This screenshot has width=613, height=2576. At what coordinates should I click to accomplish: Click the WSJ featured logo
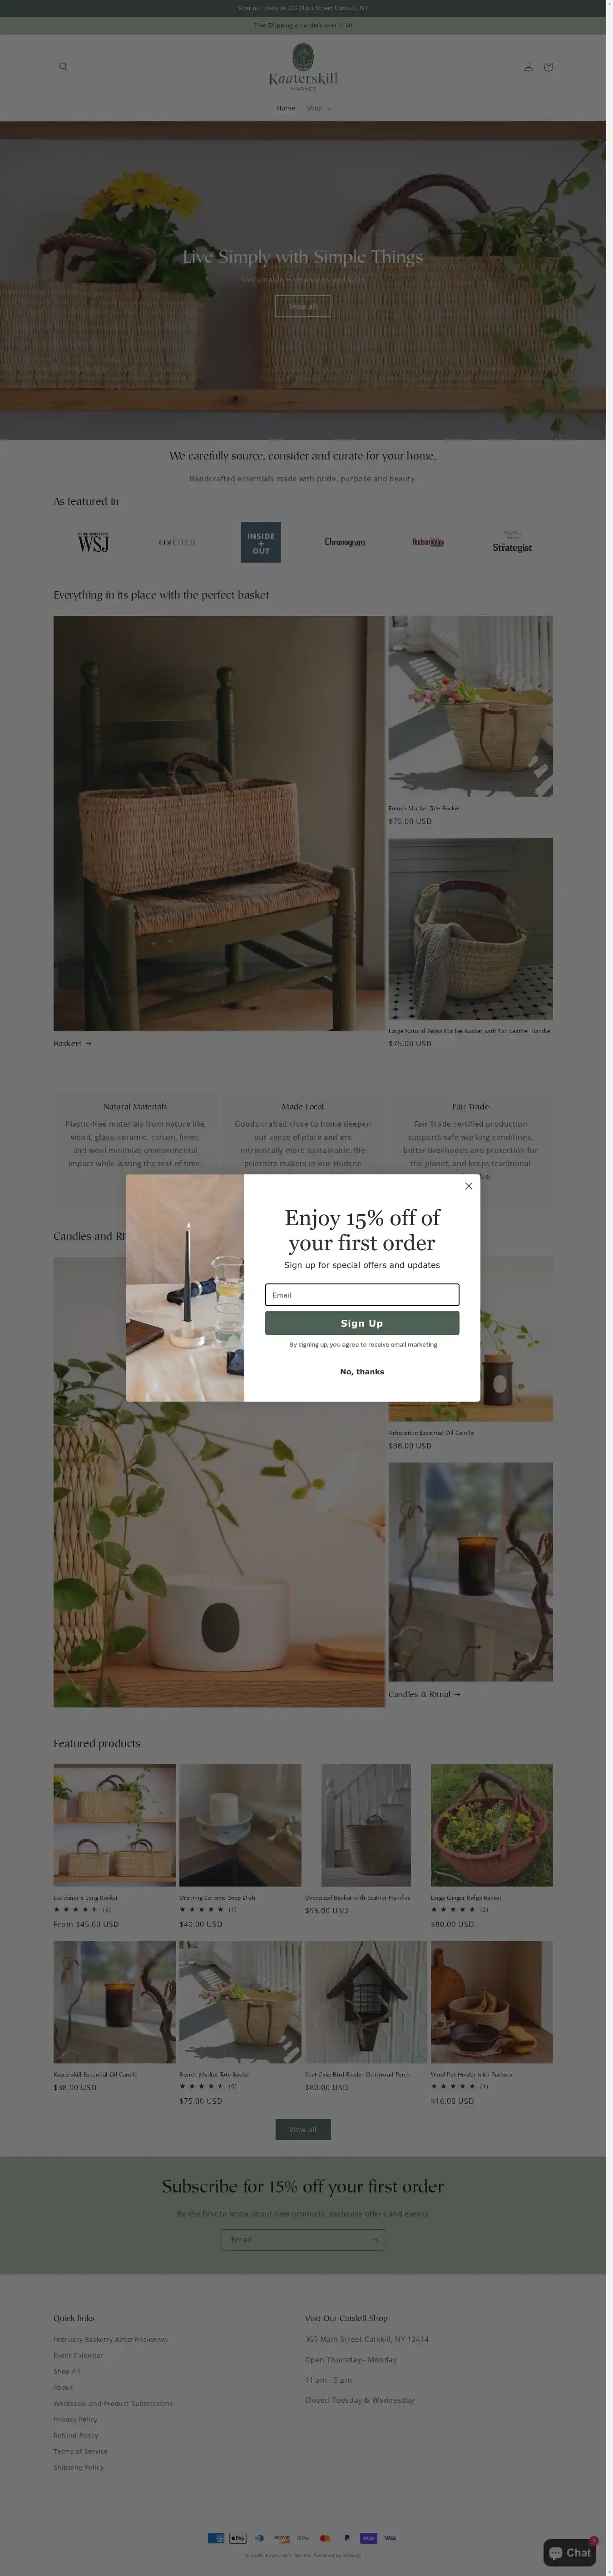tap(93, 542)
